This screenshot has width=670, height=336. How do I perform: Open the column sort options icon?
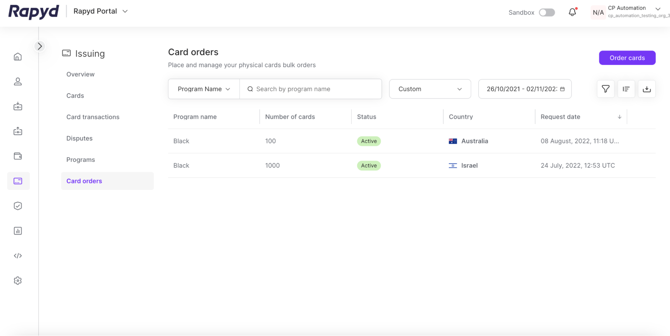[x=626, y=89]
